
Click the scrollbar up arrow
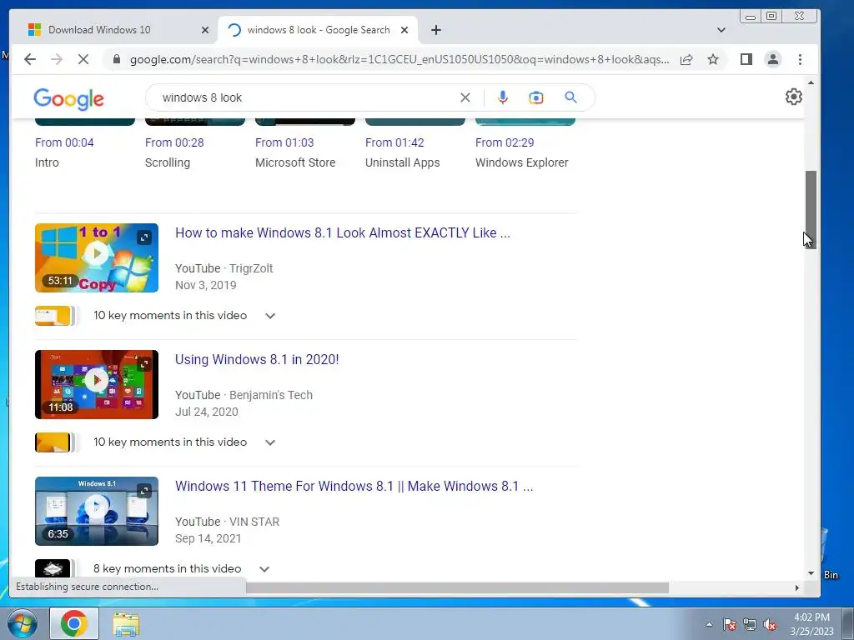(811, 82)
